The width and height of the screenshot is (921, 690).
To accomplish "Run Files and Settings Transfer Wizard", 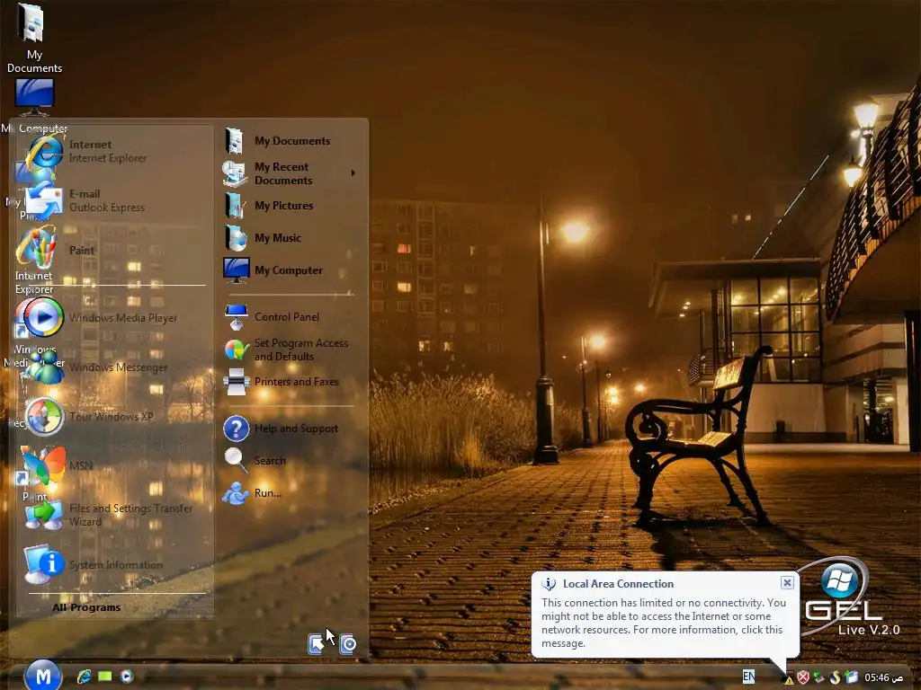I will pos(114,515).
